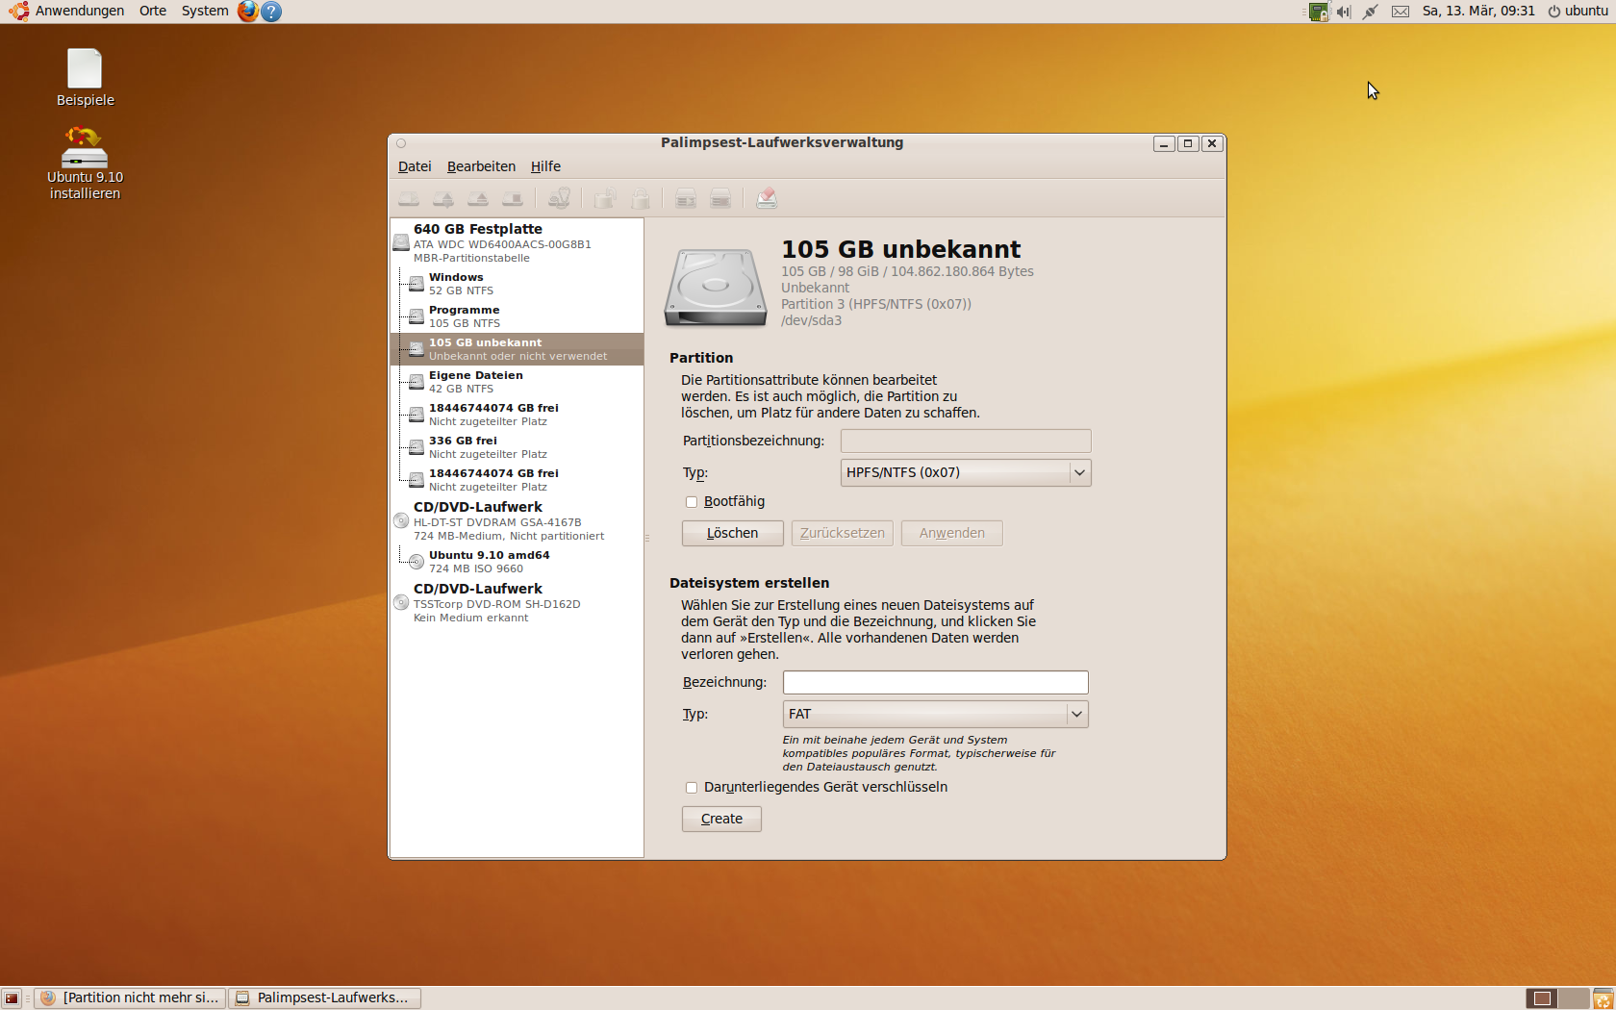Open the Datei menu
This screenshot has width=1616, height=1010.
click(415, 166)
